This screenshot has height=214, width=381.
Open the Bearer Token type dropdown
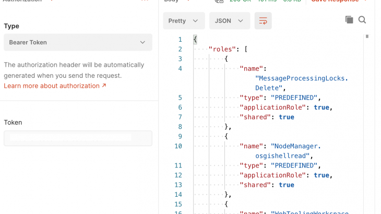pos(78,42)
